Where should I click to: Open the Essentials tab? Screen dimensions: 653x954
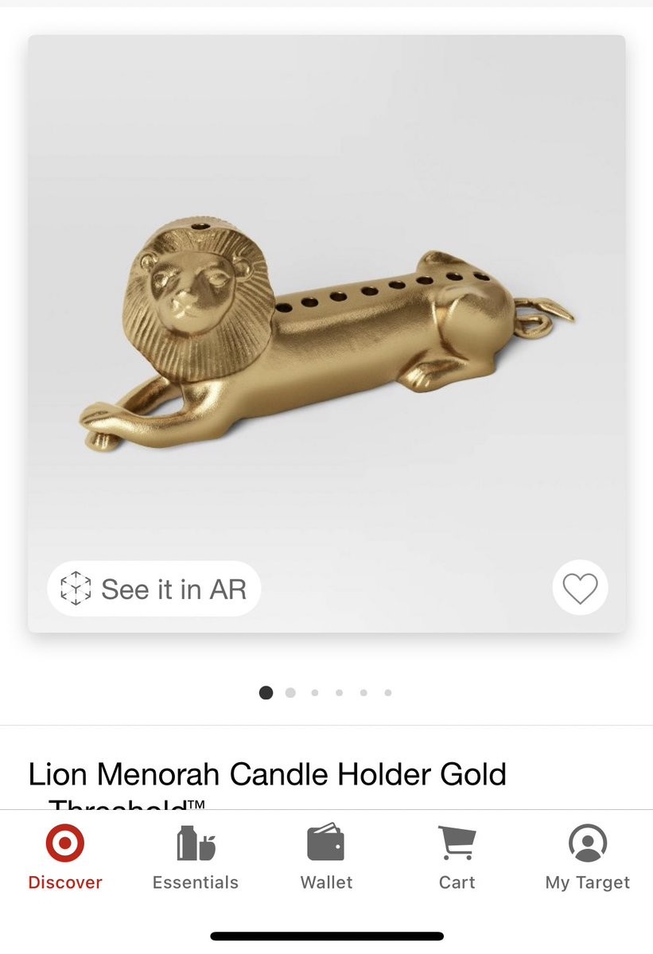point(195,857)
